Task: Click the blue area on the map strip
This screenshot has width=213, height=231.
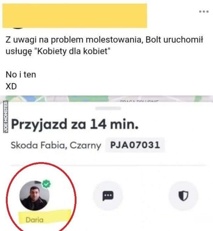Action: pyautogui.click(x=30, y=99)
